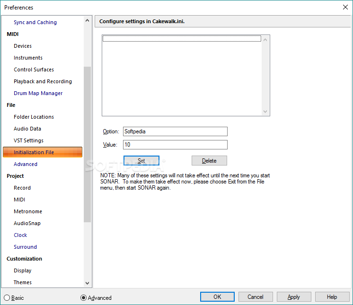Click the Customization category heading
This screenshot has width=353, height=305.
(x=24, y=259)
